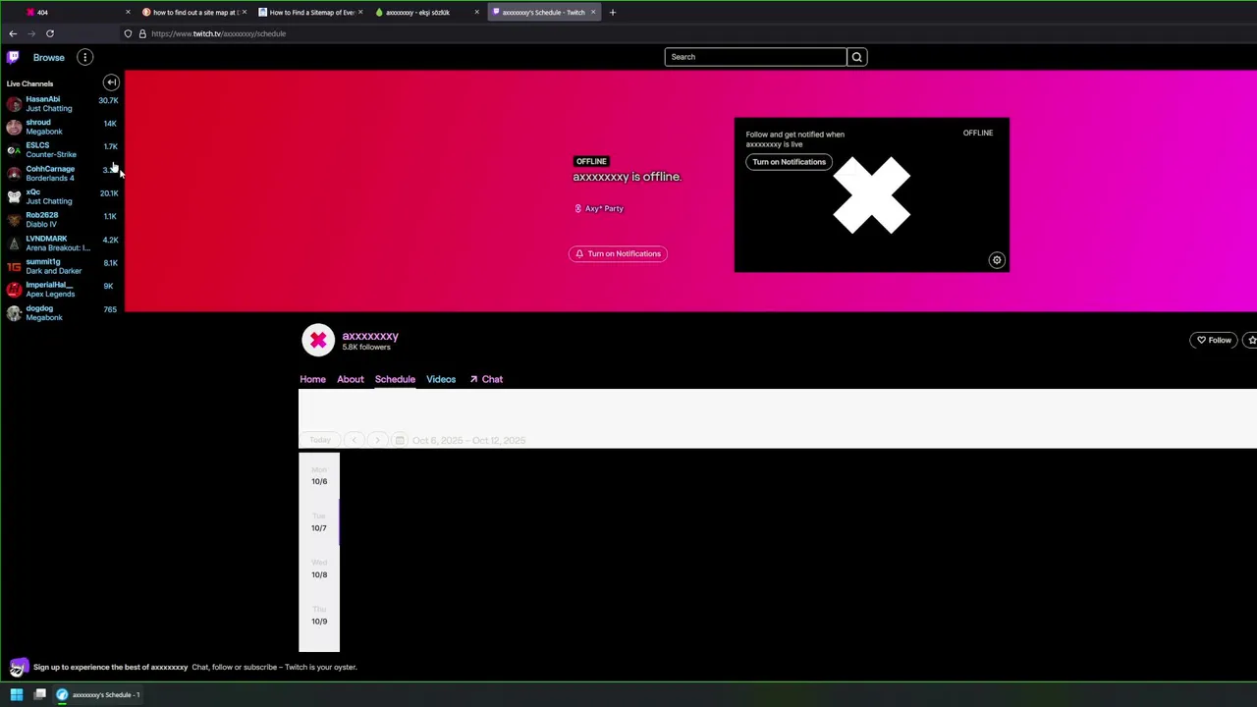Open LVNDMARK live channel

[x=62, y=243]
